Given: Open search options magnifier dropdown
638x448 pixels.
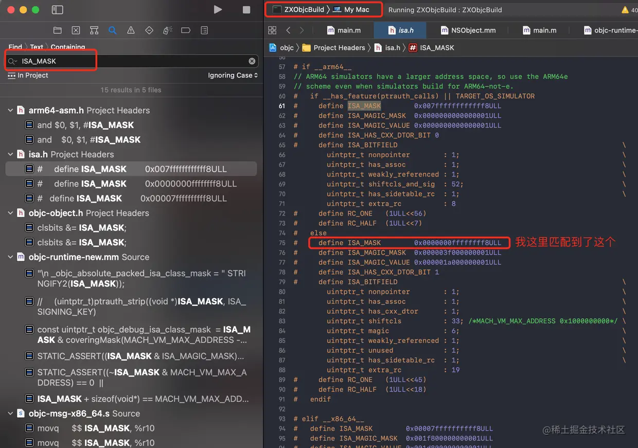Looking at the screenshot, I should pyautogui.click(x=13, y=61).
